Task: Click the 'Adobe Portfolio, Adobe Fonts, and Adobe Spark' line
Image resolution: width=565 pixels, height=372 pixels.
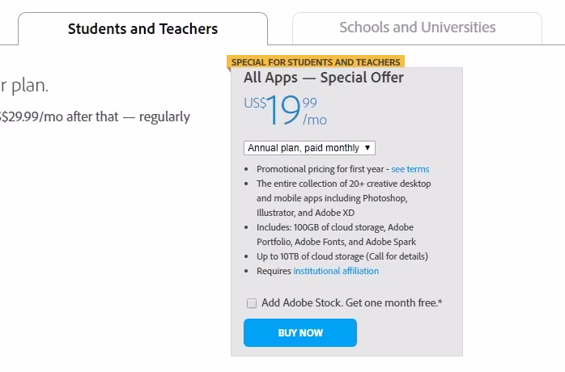Action: [336, 242]
